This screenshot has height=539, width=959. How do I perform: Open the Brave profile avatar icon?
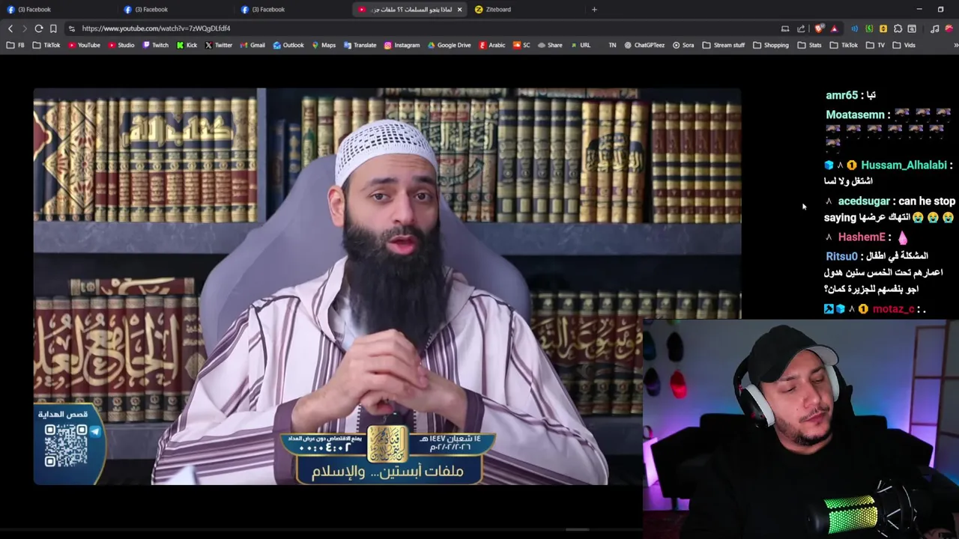pos(949,28)
